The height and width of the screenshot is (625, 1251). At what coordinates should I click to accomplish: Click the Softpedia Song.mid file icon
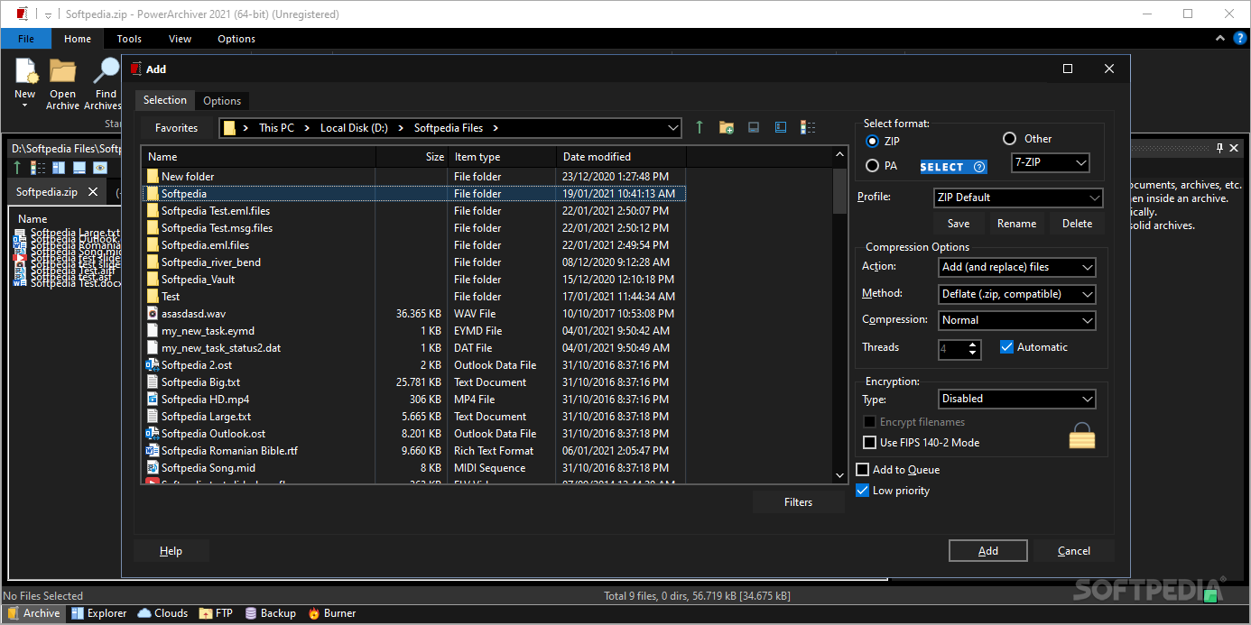[153, 468]
